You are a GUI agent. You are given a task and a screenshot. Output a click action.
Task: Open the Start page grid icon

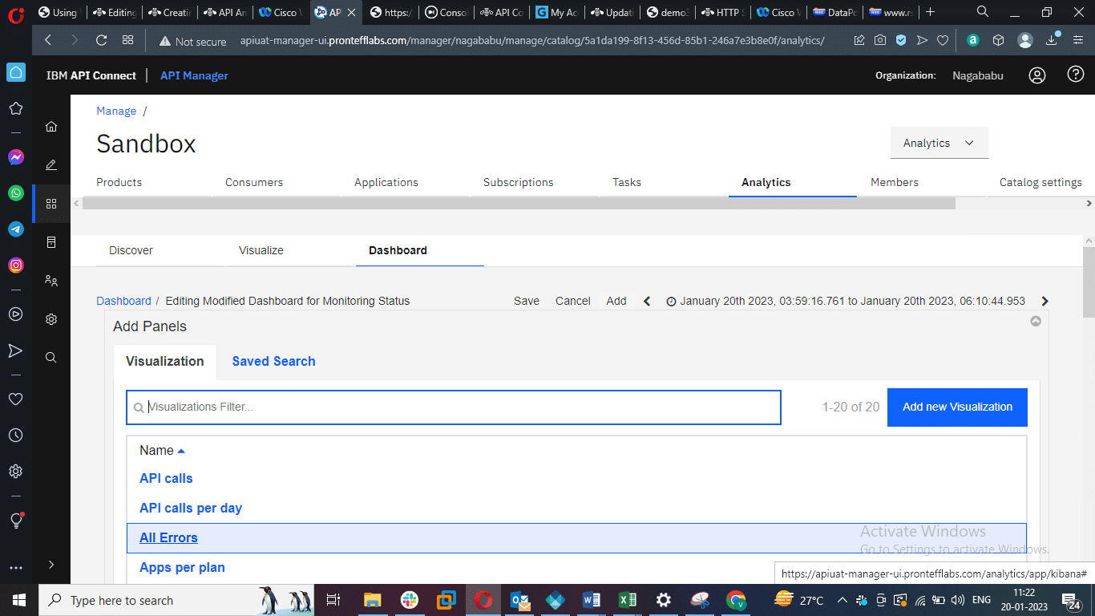[x=127, y=40]
